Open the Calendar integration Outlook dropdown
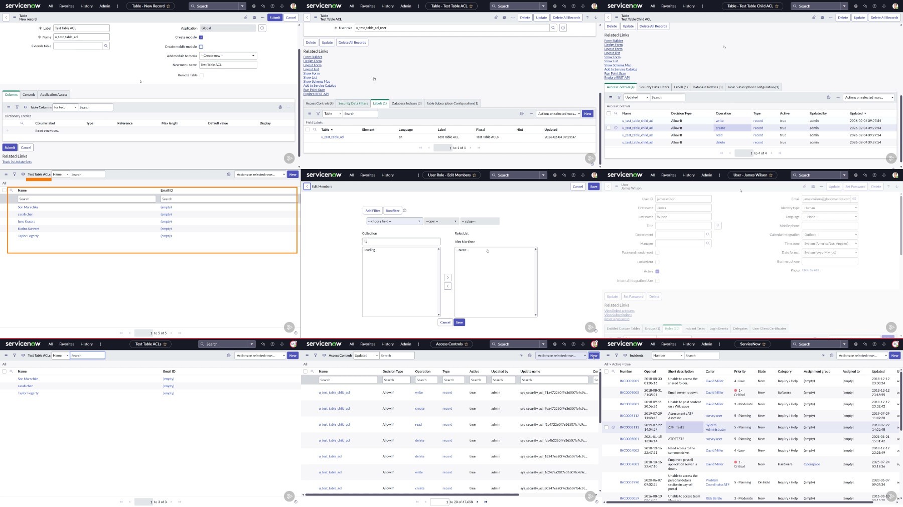 click(x=830, y=235)
